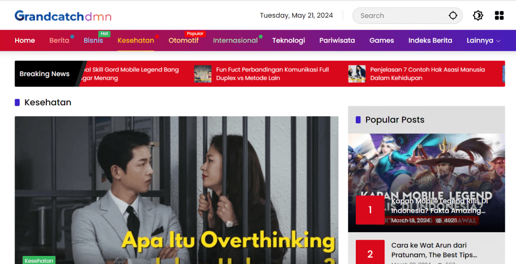Image resolution: width=516 pixels, height=264 pixels.
Task: Open the Fun Fuct Perbandingan Komunikasi headline
Action: point(273,74)
